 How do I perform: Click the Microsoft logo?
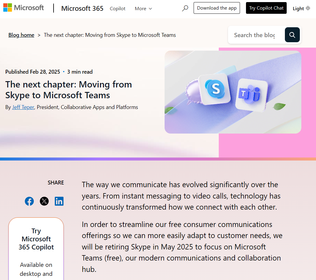(24, 8)
